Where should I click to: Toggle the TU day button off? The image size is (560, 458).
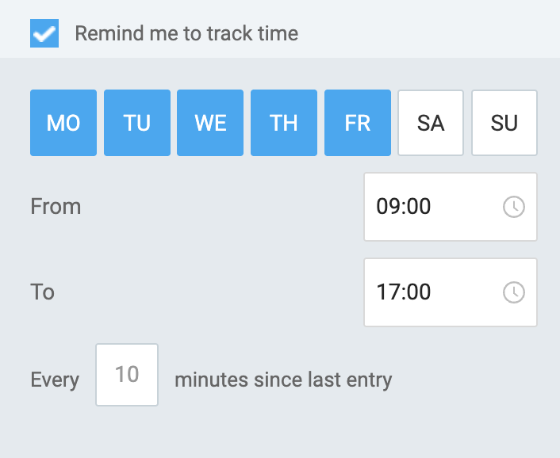coord(137,123)
